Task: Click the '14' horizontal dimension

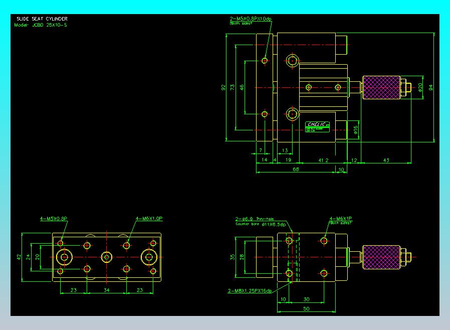Action: pyautogui.click(x=264, y=159)
